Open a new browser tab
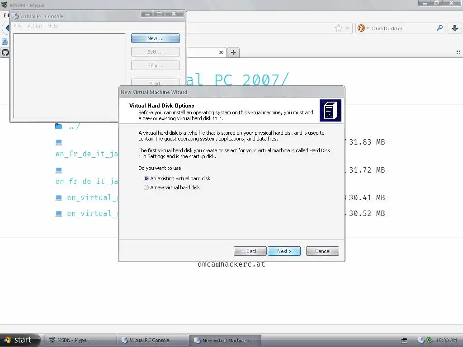This screenshot has width=463, height=347. pyautogui.click(x=233, y=52)
